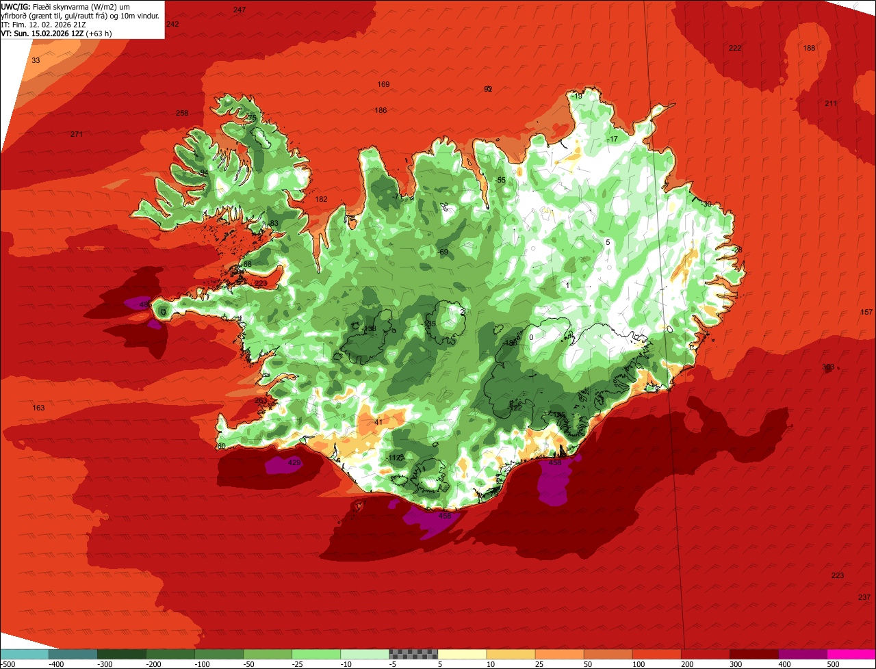Click the map value '182'
This screenshot has width=876, height=669.
(x=321, y=199)
